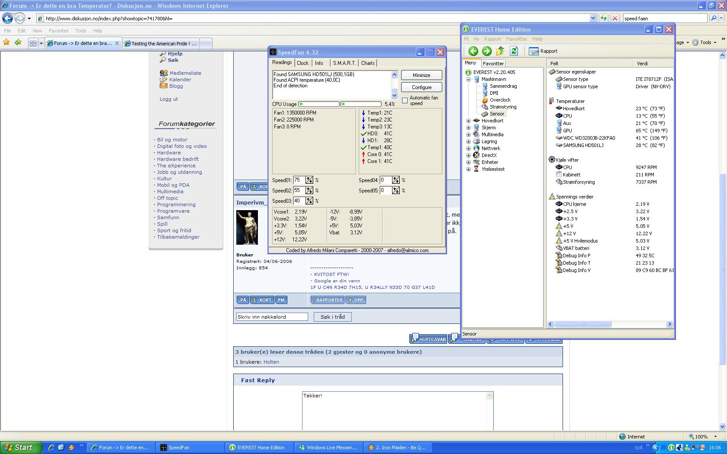
Task: Click the IE stop loading icon
Action: (x=614, y=18)
